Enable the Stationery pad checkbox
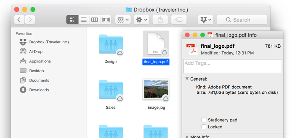Screen dimensions: 296x138 204,120
